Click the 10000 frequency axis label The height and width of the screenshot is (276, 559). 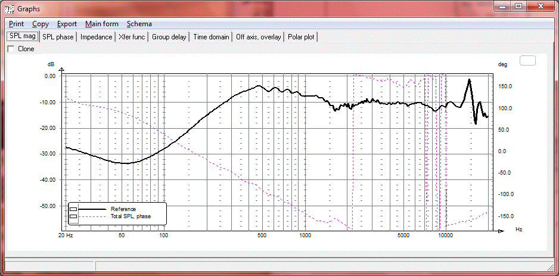coord(445,235)
